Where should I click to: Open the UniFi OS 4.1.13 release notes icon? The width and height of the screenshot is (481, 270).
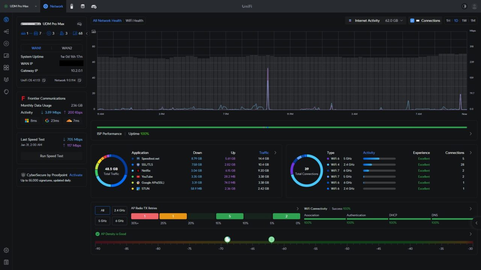tap(44, 80)
